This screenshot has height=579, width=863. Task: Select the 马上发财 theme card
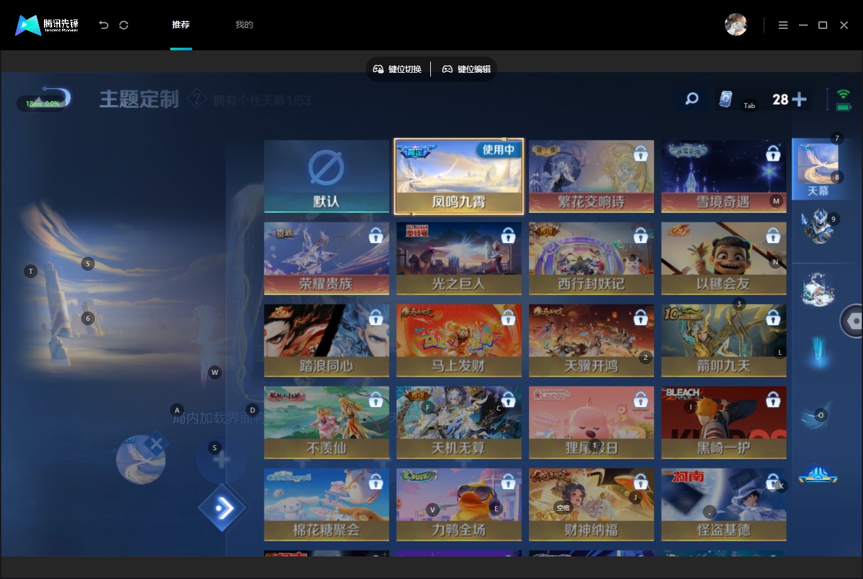459,340
